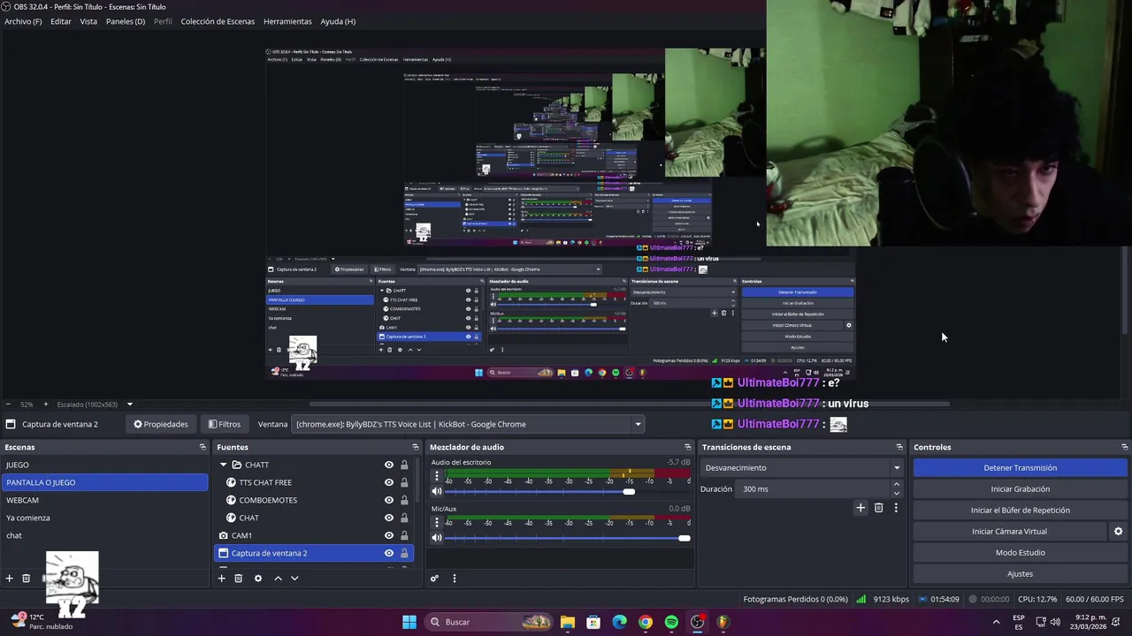Open Colección de Escenas menu
1132x636 pixels.
tap(218, 21)
